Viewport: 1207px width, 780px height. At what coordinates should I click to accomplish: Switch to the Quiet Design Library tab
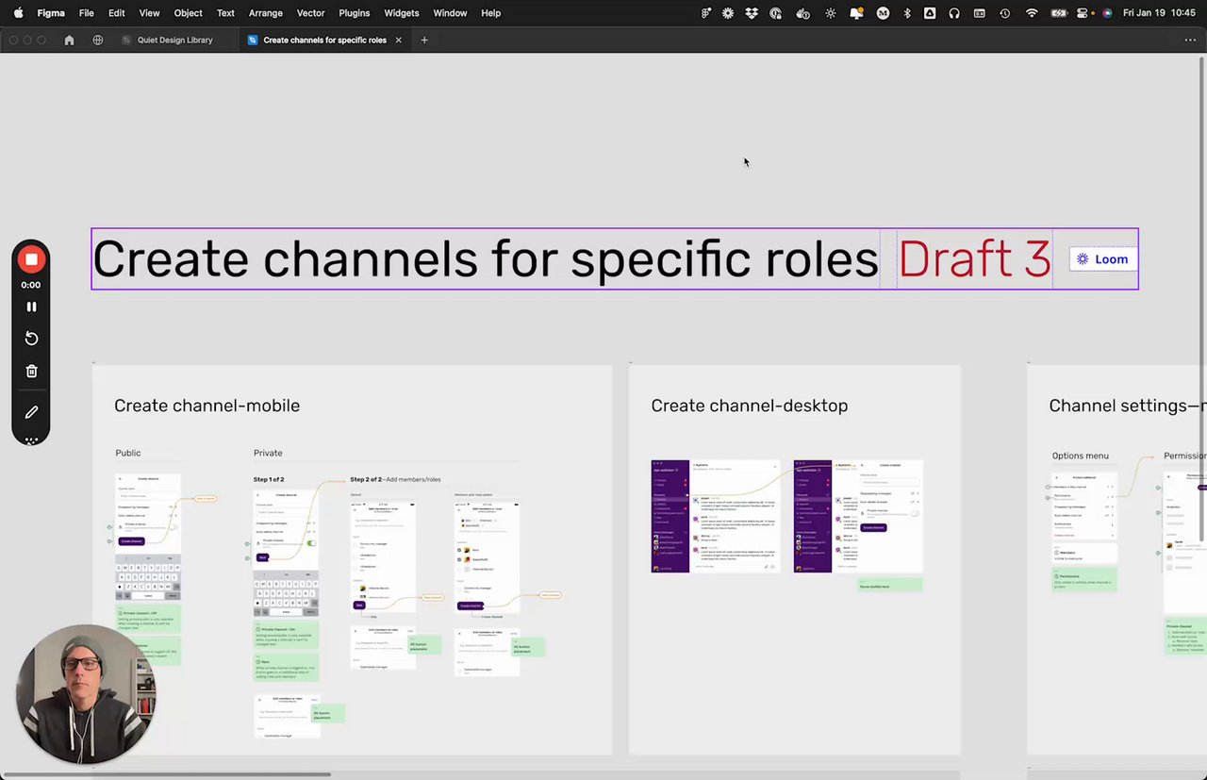(x=174, y=41)
